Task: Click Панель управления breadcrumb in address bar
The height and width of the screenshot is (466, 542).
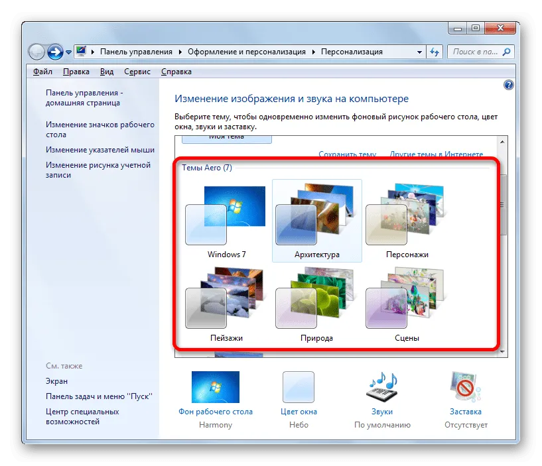Action: point(136,52)
